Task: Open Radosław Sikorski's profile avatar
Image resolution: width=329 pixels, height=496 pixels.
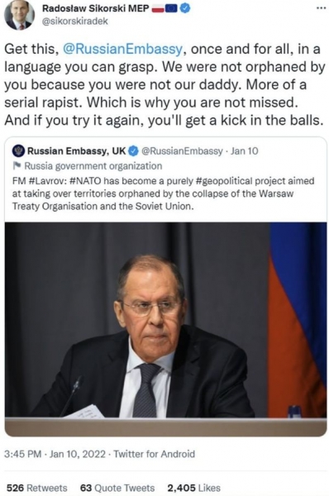Action: pos(19,15)
